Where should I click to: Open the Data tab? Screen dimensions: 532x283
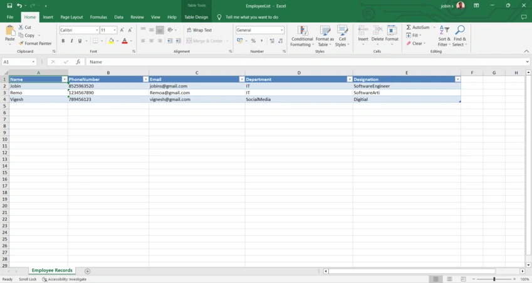tap(119, 17)
